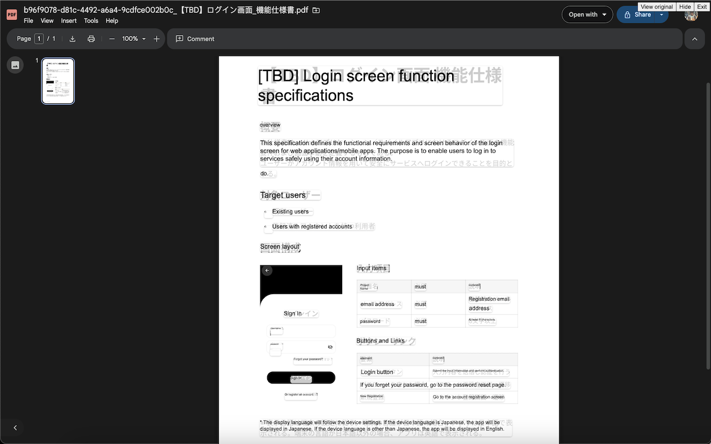Click the vertical scrollbar of the document
The width and height of the screenshot is (711, 444).
pyautogui.click(x=707, y=225)
